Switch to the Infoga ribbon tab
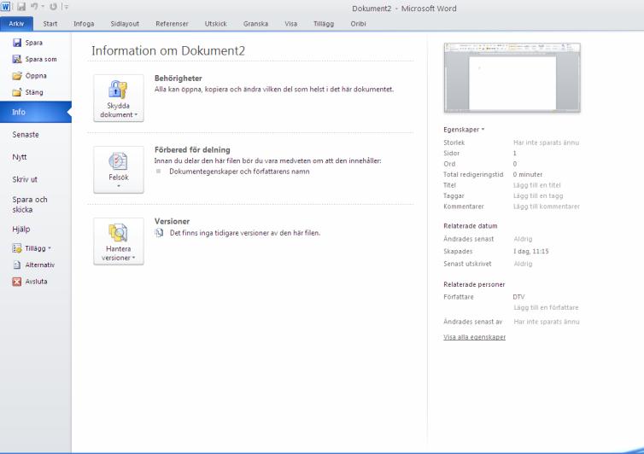The height and width of the screenshot is (454, 644). click(84, 24)
